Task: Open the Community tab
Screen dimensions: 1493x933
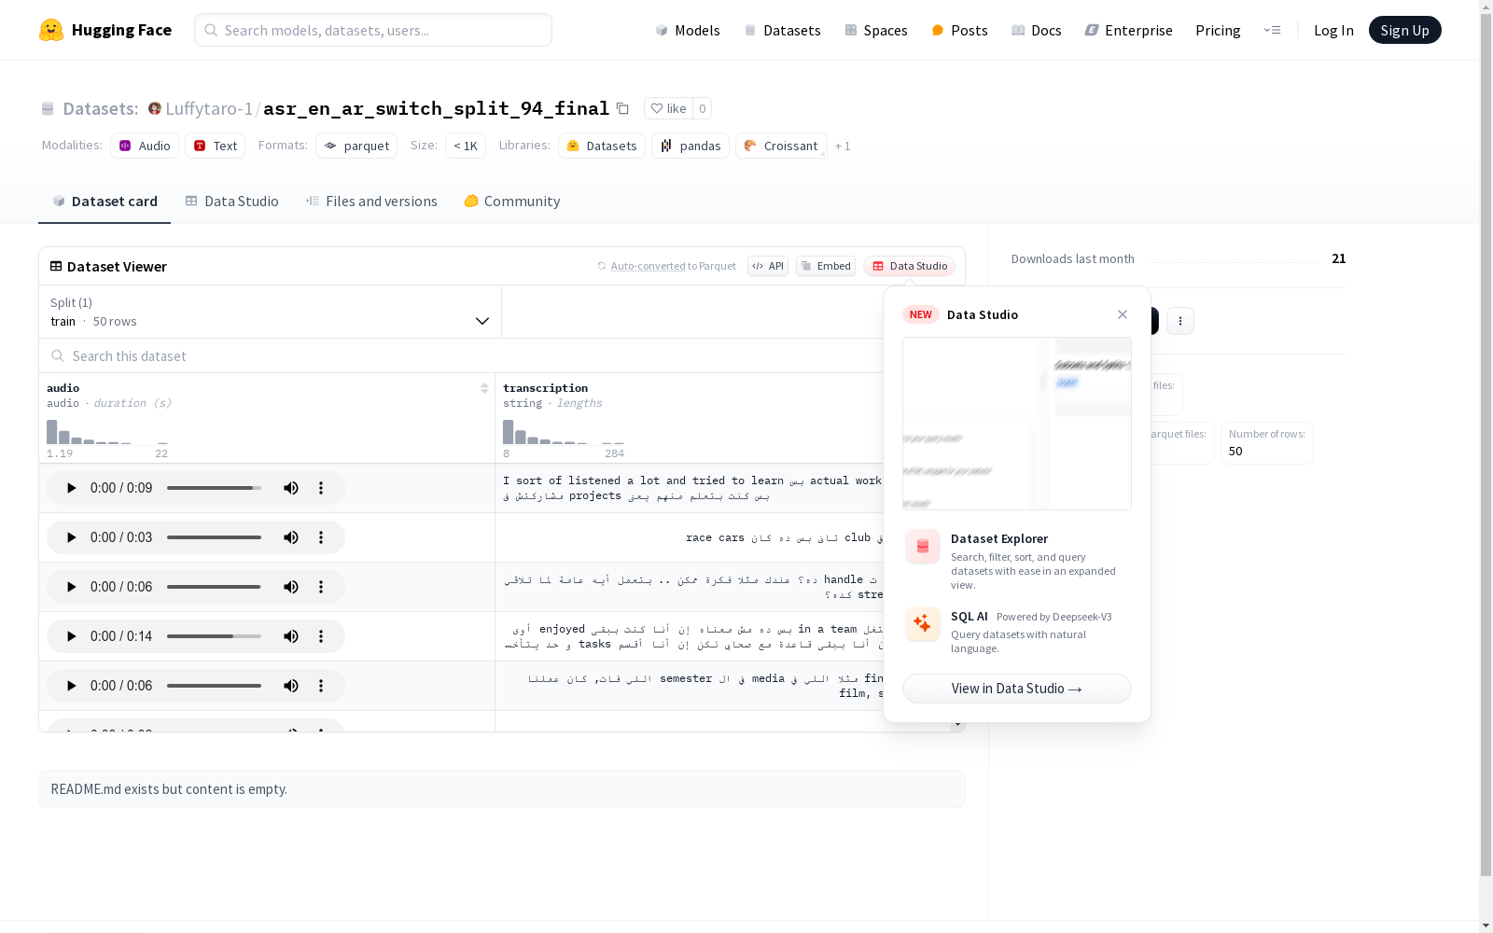Action: [512, 202]
